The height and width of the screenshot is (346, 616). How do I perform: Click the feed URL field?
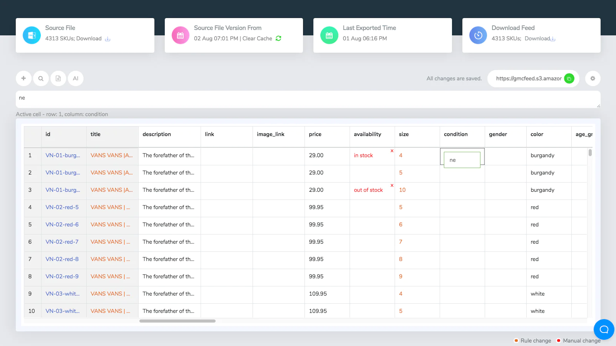tap(529, 78)
